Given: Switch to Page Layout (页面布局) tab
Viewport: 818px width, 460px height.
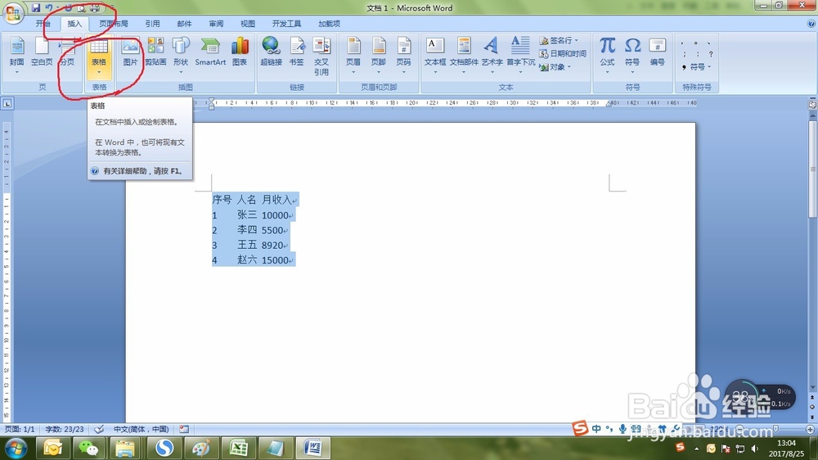Looking at the screenshot, I should point(114,24).
